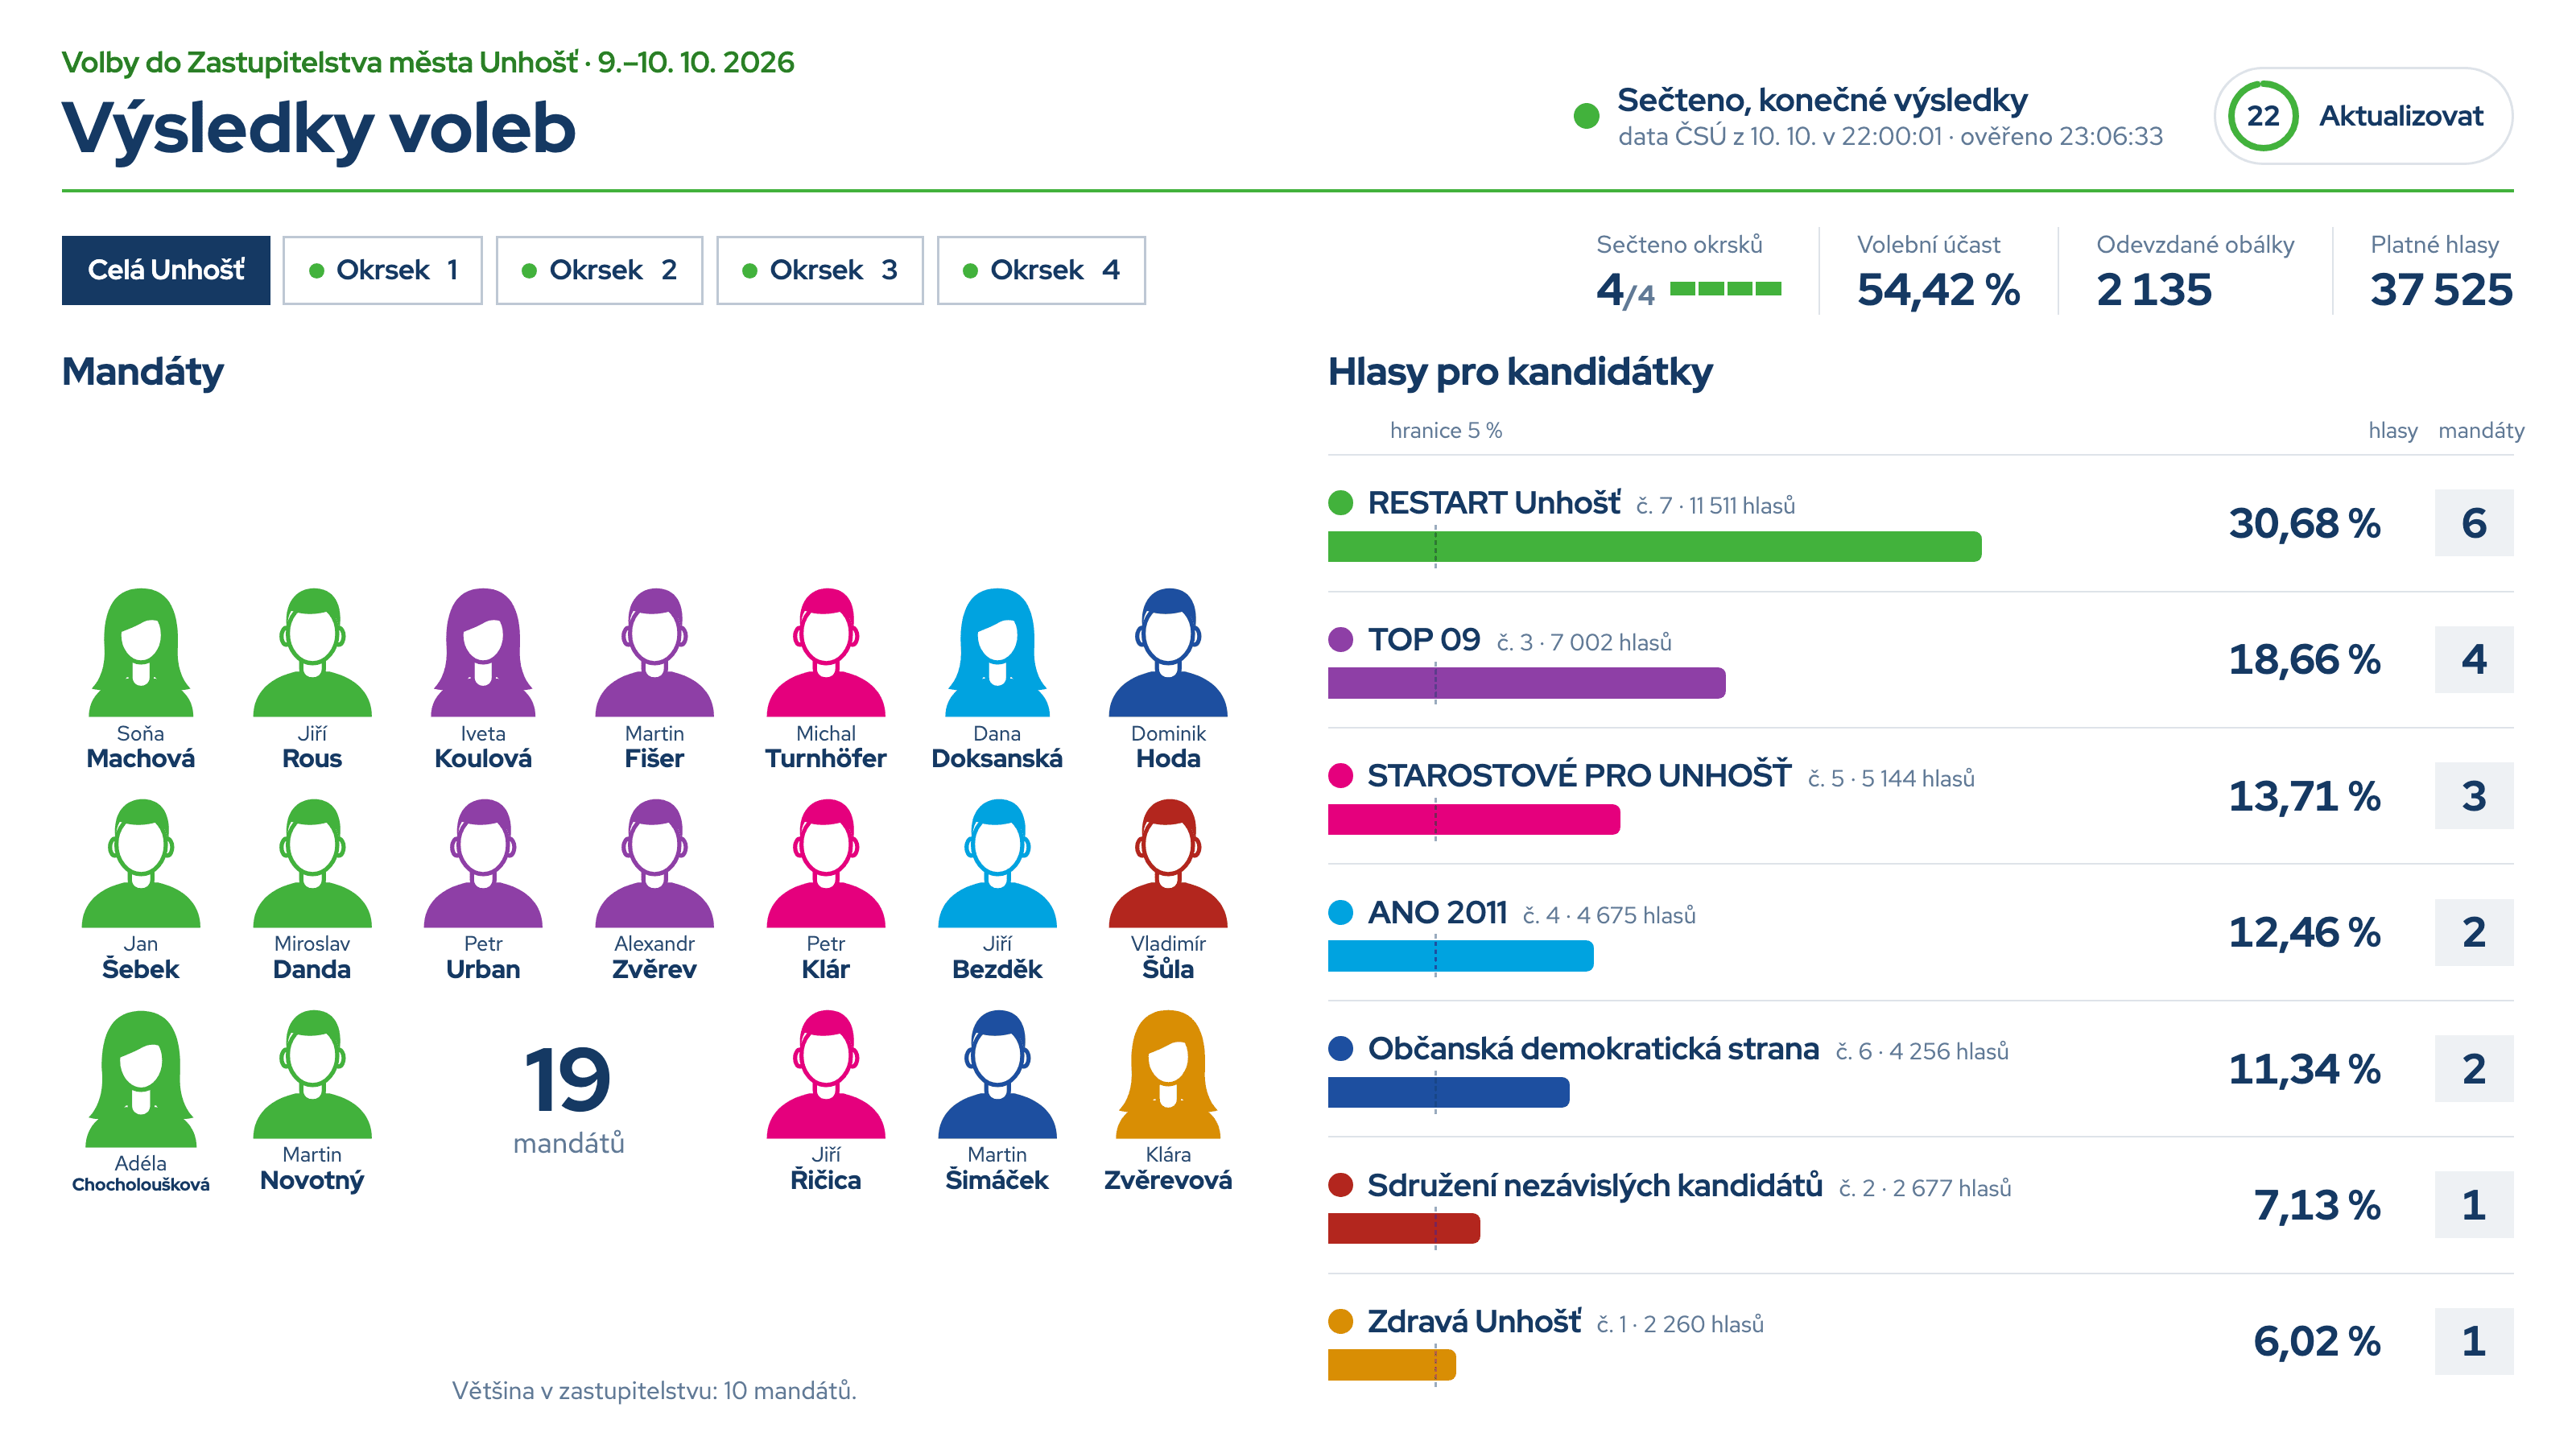Select Dana Doksanská's blue avatar

point(997,652)
